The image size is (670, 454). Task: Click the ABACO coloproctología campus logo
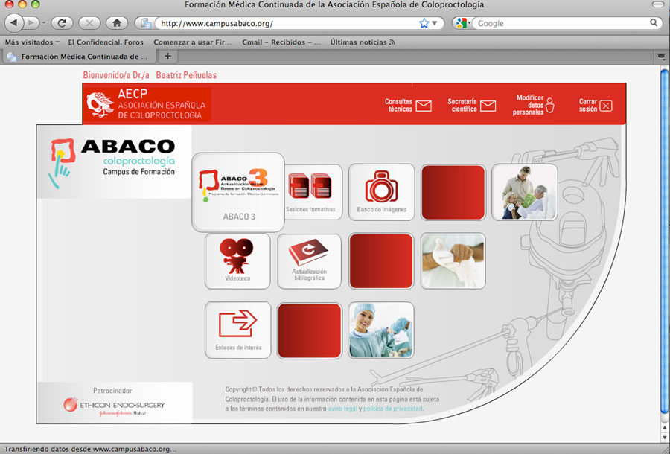point(113,162)
